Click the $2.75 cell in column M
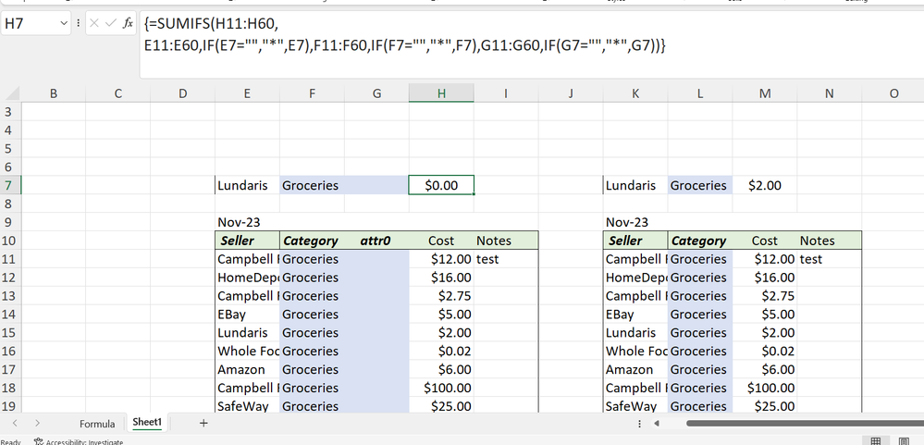This screenshot has height=445, width=924. tap(765, 296)
